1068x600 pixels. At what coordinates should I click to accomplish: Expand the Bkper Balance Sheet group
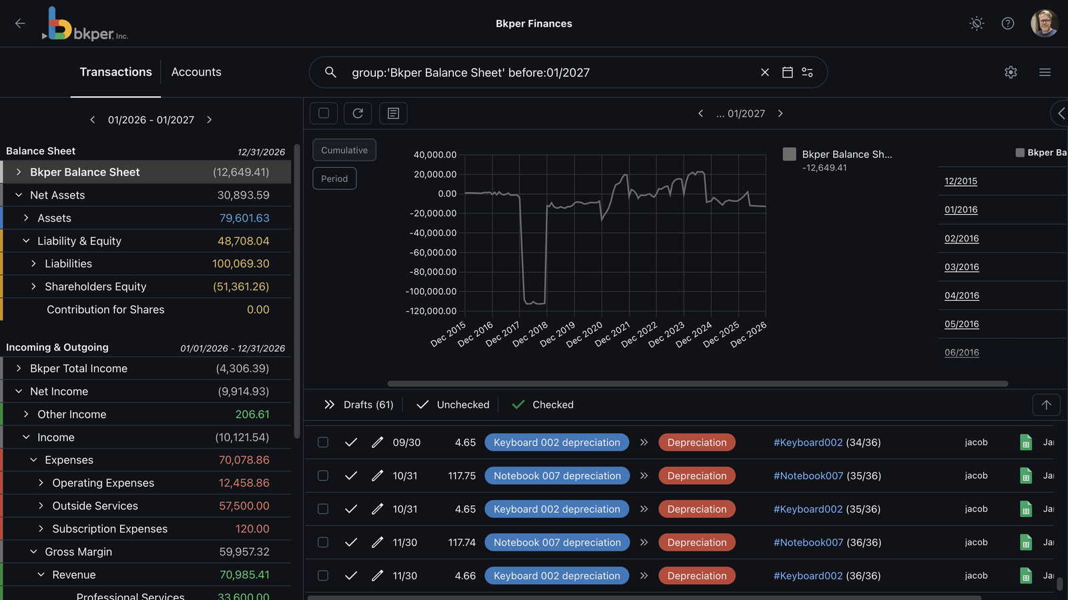19,172
